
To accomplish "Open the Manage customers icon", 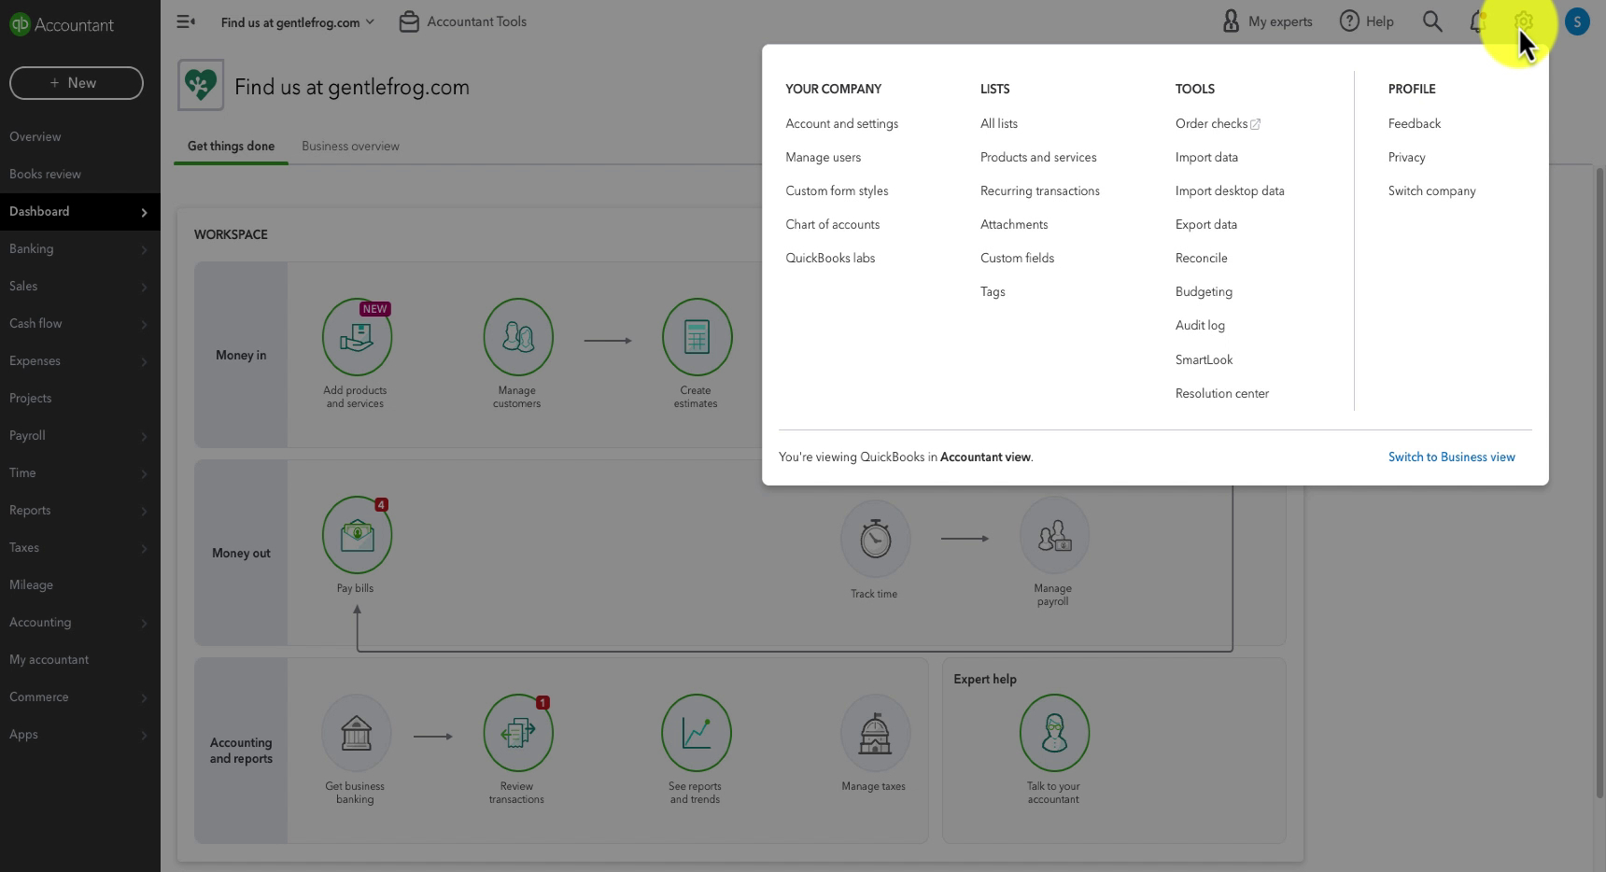I will point(518,336).
